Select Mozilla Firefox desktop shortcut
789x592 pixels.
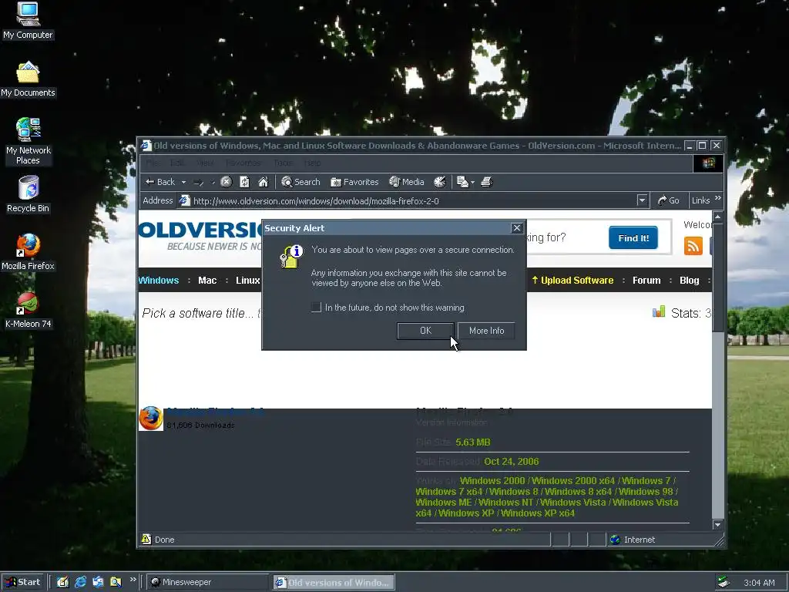click(x=29, y=252)
